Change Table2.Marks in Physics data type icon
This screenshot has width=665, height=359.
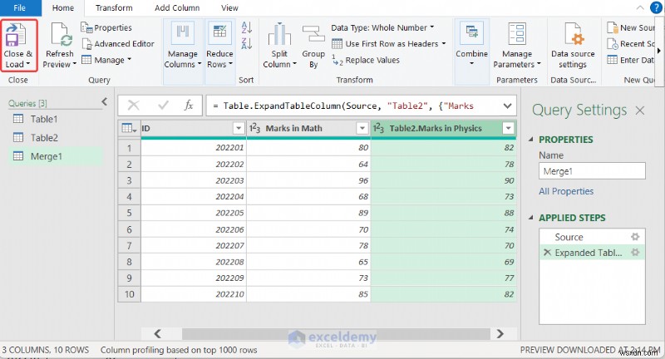[379, 128]
